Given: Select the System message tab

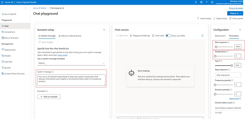Looking at the screenshot, I should (x=47, y=36).
